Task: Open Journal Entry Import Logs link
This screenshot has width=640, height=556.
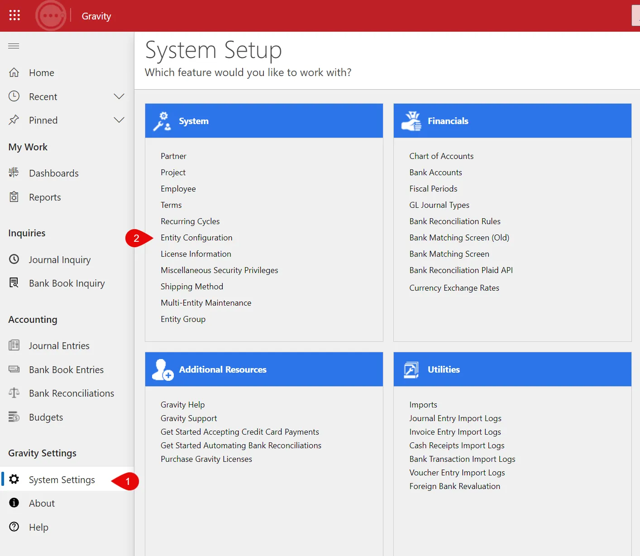Action: pos(455,418)
